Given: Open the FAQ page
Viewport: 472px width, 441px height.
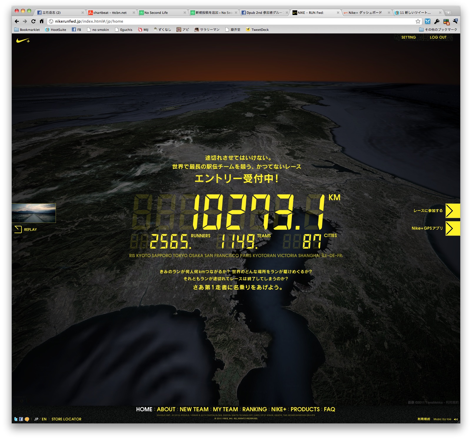Looking at the screenshot, I should click(330, 409).
